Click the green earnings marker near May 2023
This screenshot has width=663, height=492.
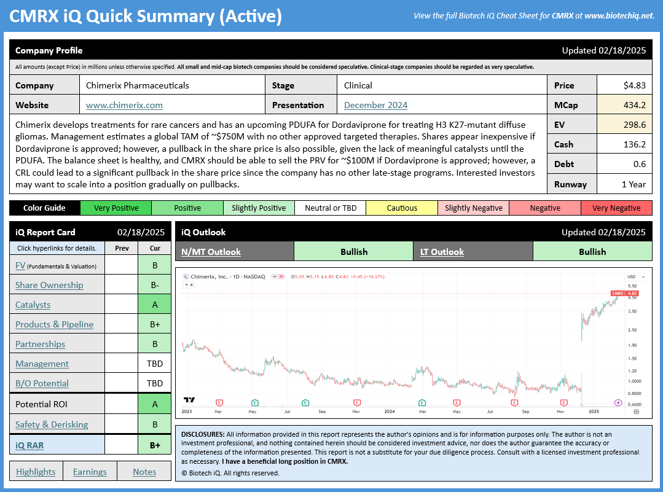point(254,403)
